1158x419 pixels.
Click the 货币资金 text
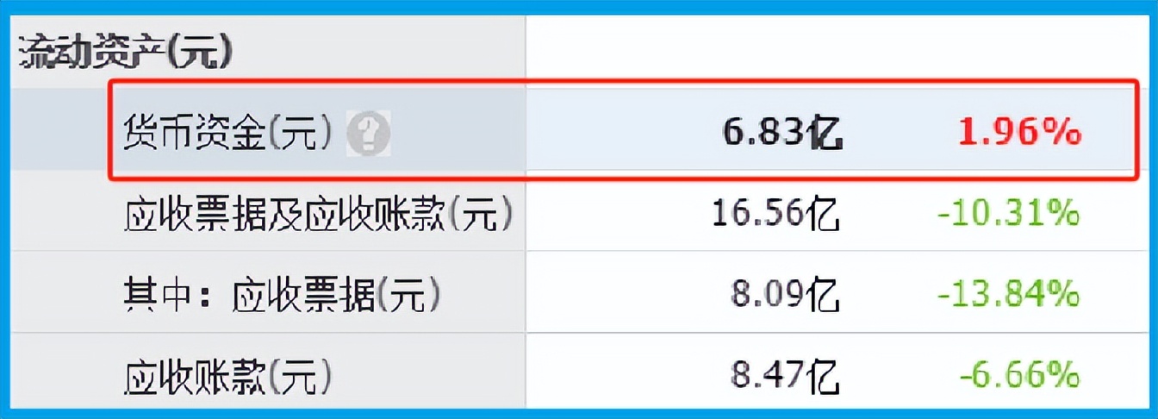(195, 133)
